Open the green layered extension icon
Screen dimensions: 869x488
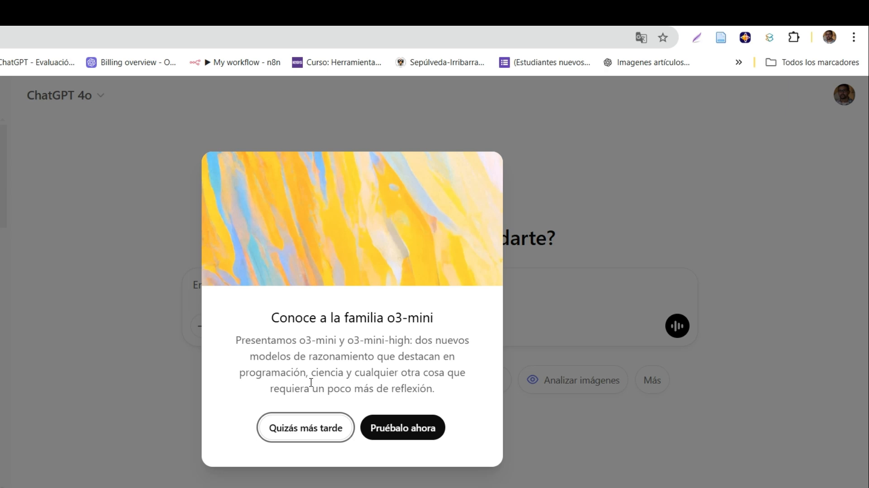pyautogui.click(x=769, y=38)
